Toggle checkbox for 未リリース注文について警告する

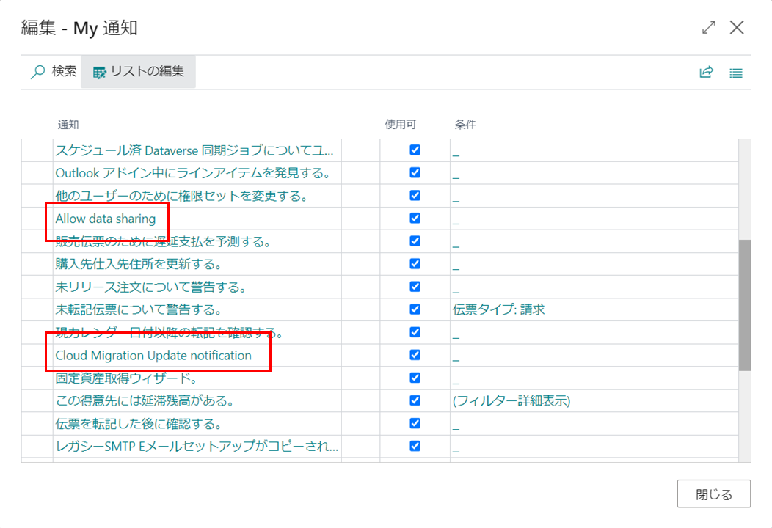pyautogui.click(x=415, y=287)
